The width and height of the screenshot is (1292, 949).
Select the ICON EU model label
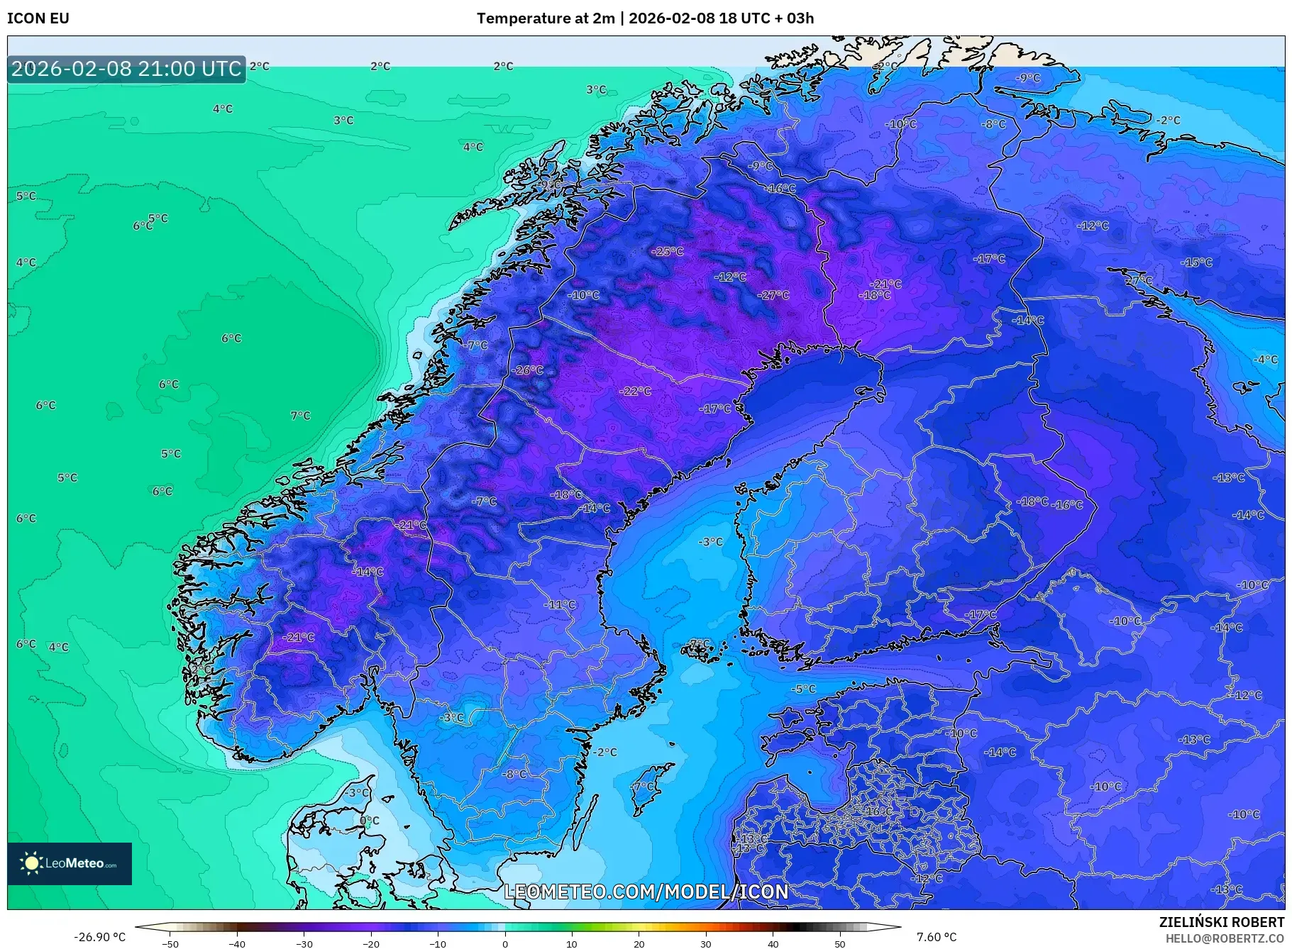pyautogui.click(x=37, y=19)
